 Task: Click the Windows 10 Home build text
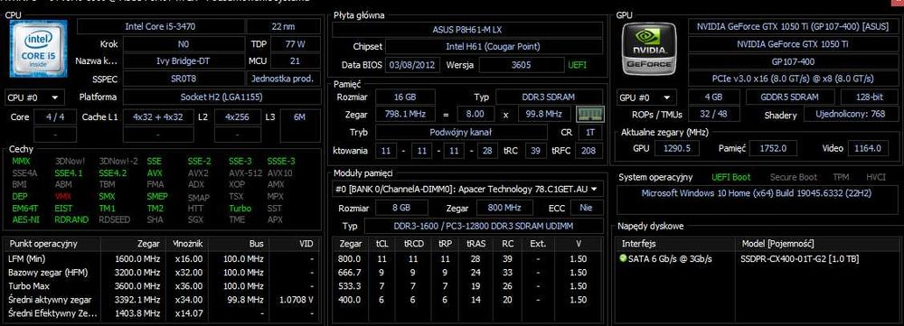pos(757,193)
